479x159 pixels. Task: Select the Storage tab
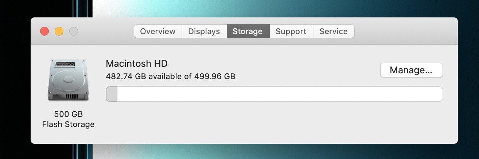point(248,31)
